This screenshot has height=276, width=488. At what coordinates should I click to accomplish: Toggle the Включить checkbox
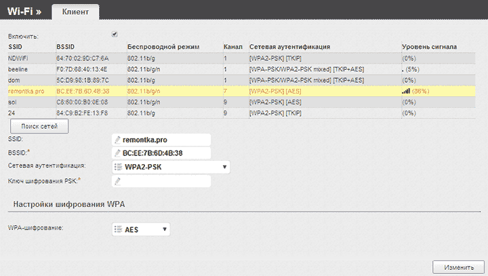115,35
